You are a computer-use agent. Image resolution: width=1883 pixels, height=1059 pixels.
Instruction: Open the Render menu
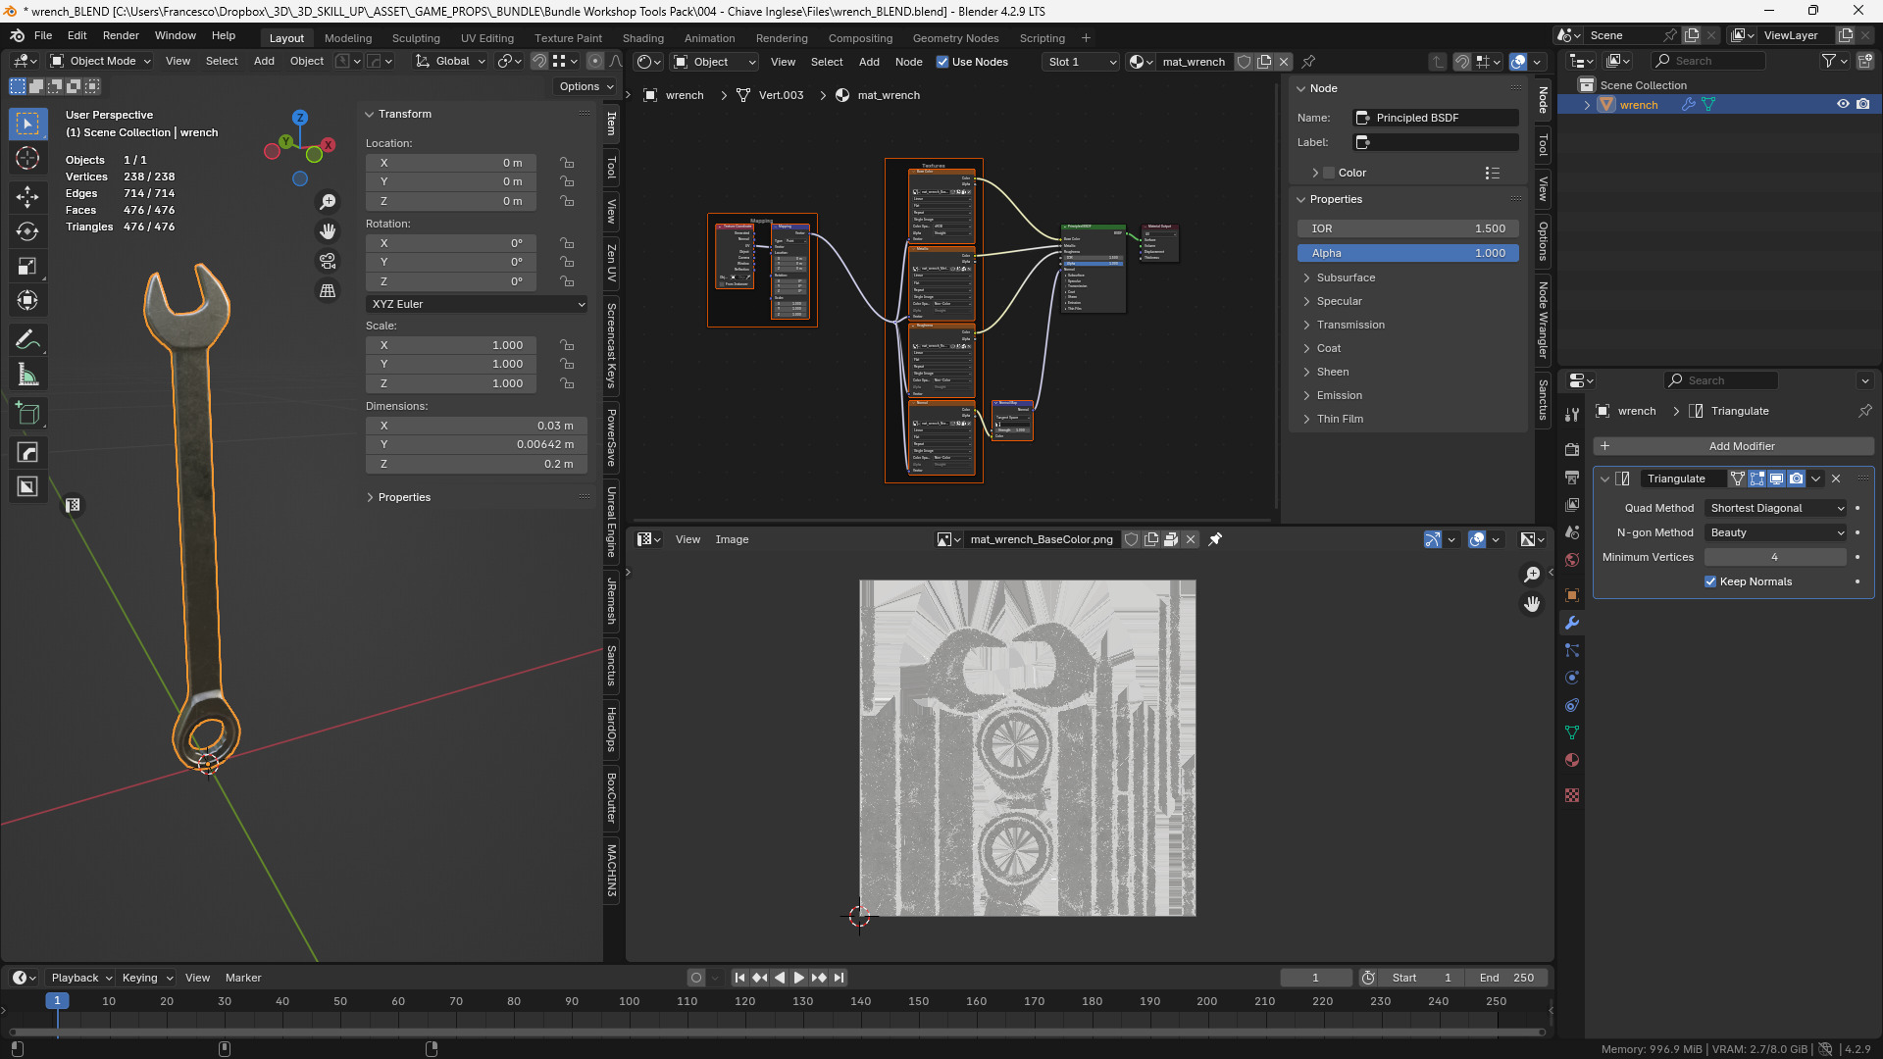(x=121, y=35)
